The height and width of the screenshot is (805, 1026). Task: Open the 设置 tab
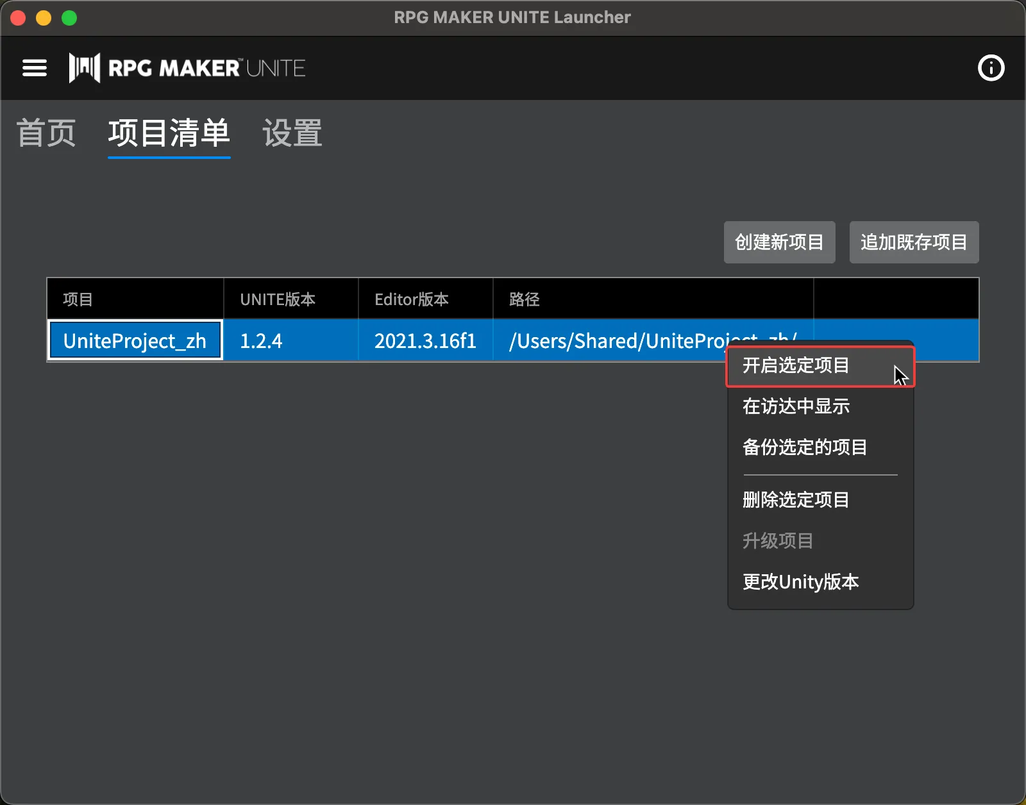[x=292, y=133]
